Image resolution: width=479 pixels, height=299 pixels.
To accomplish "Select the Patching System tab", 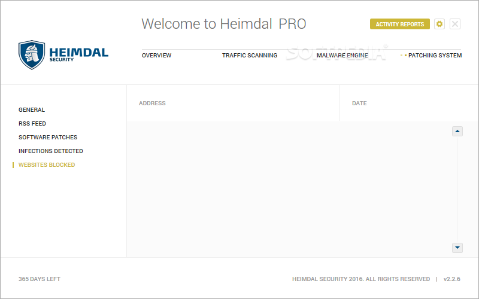I will [x=435, y=56].
